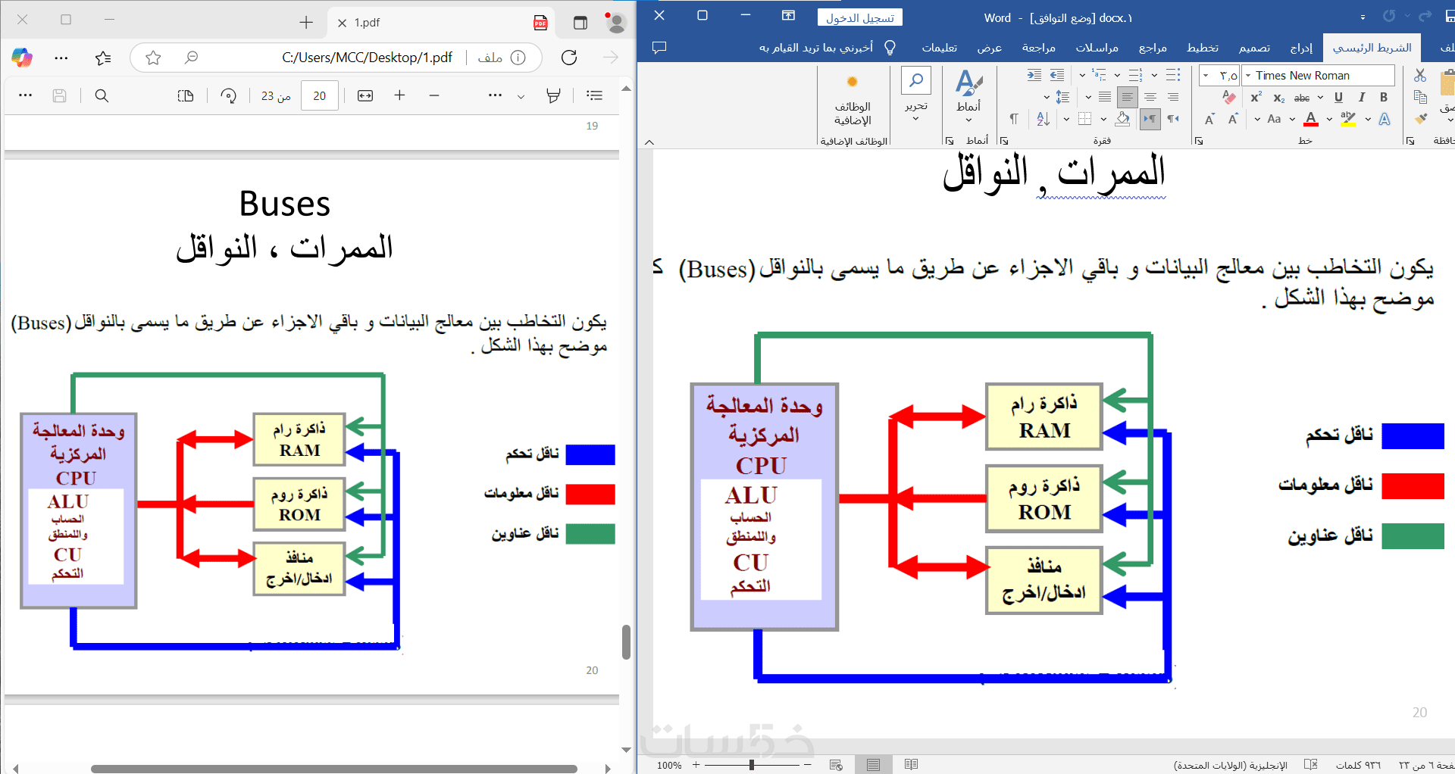Image resolution: width=1455 pixels, height=774 pixels.
Task: Click the Line Spacing icon in Word
Action: [1062, 97]
